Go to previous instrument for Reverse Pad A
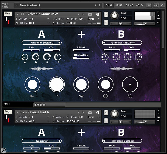 pyautogui.click(x=78, y=112)
